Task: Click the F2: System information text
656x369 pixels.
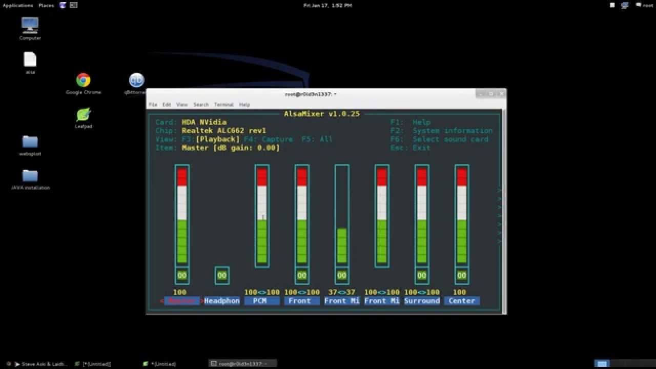Action: click(x=441, y=131)
